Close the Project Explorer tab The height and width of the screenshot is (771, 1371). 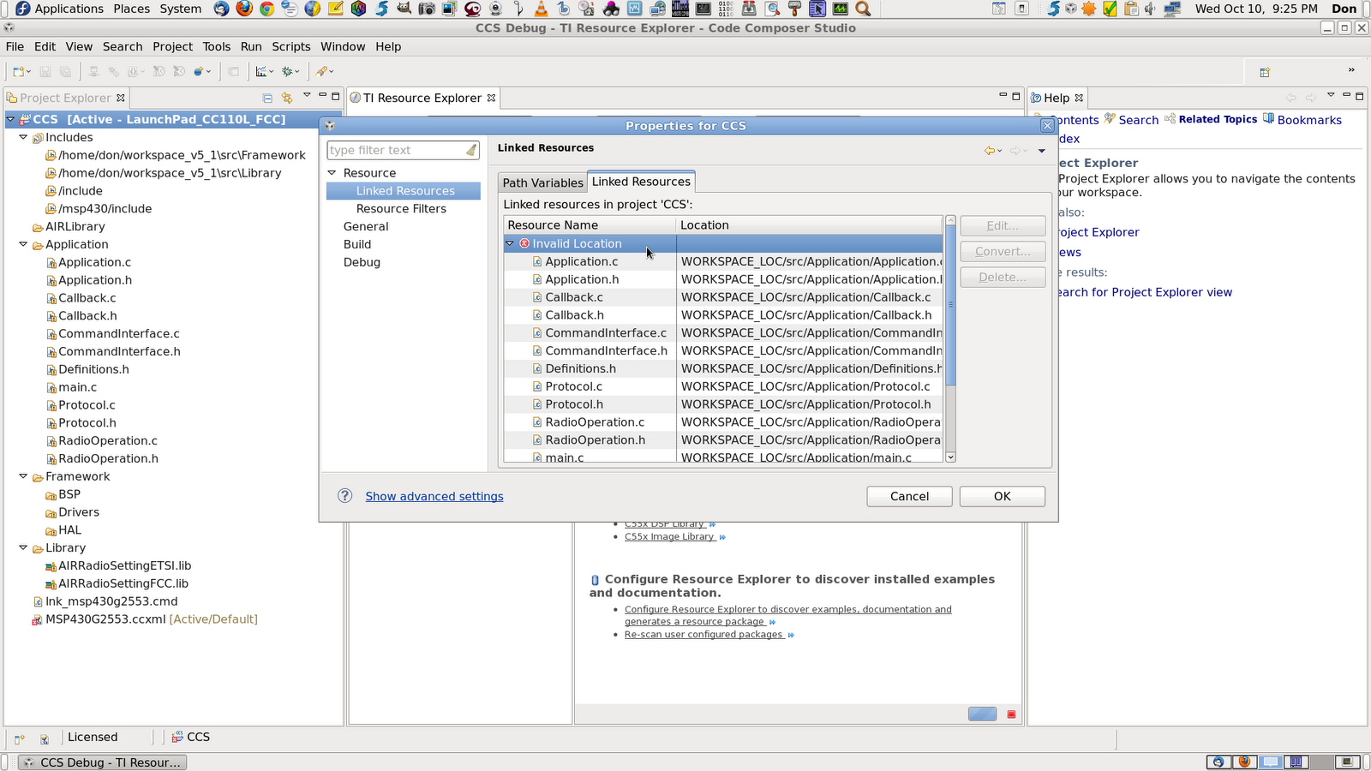coord(121,98)
